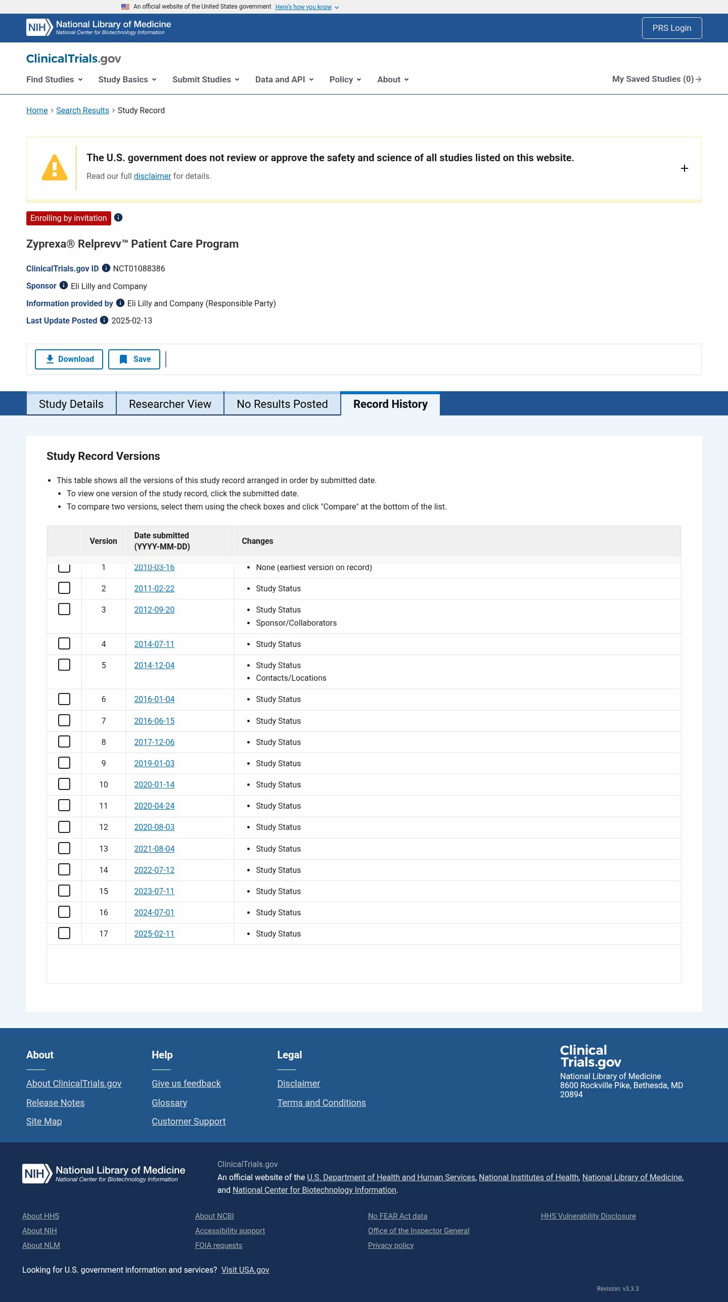
Task: Open the Find Studies dropdown menu
Action: click(x=54, y=79)
